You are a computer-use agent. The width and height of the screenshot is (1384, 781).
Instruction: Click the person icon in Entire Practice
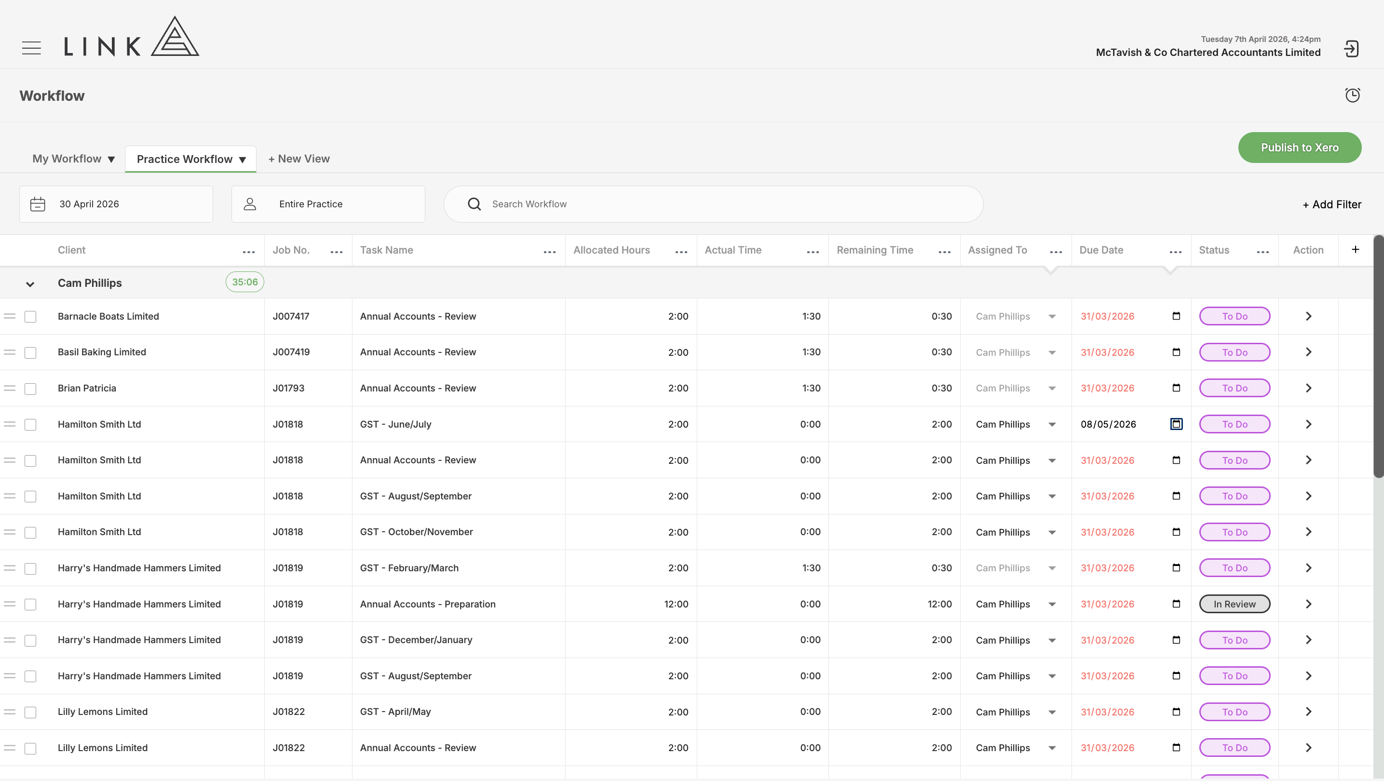[250, 204]
